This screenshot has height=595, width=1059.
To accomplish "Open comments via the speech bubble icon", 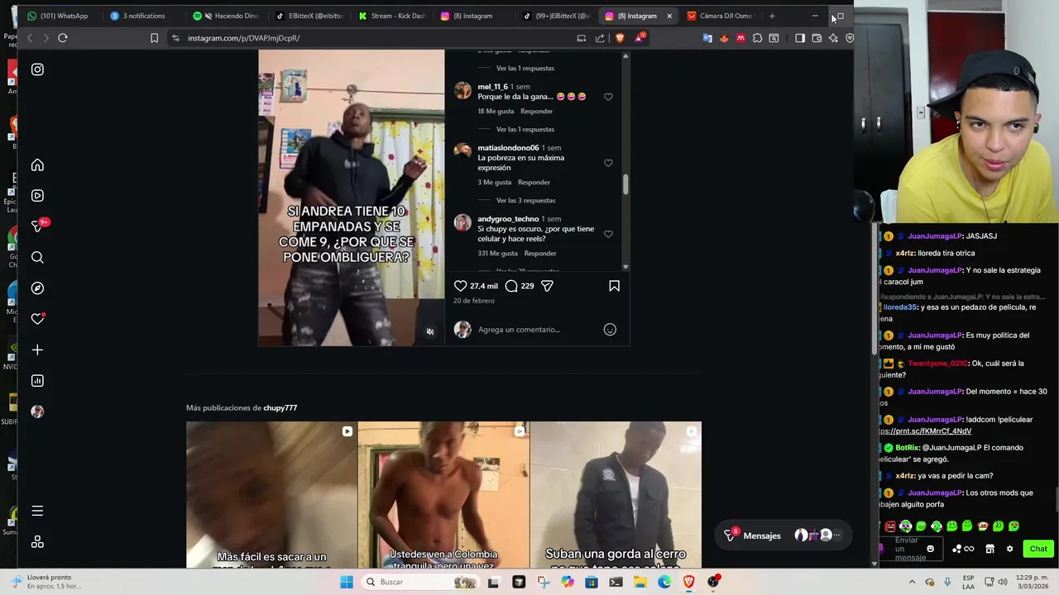I will click(511, 286).
